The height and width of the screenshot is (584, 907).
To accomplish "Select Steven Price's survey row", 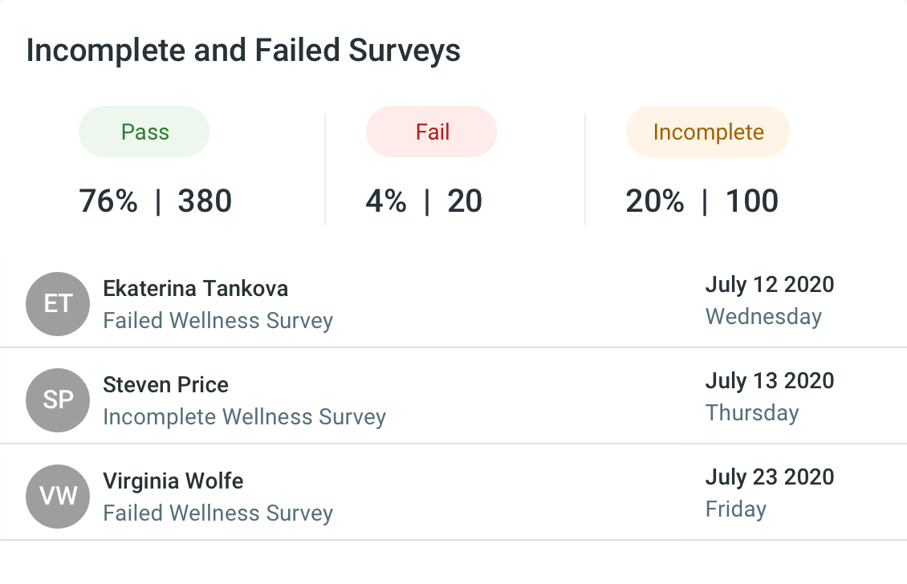I will [x=453, y=400].
